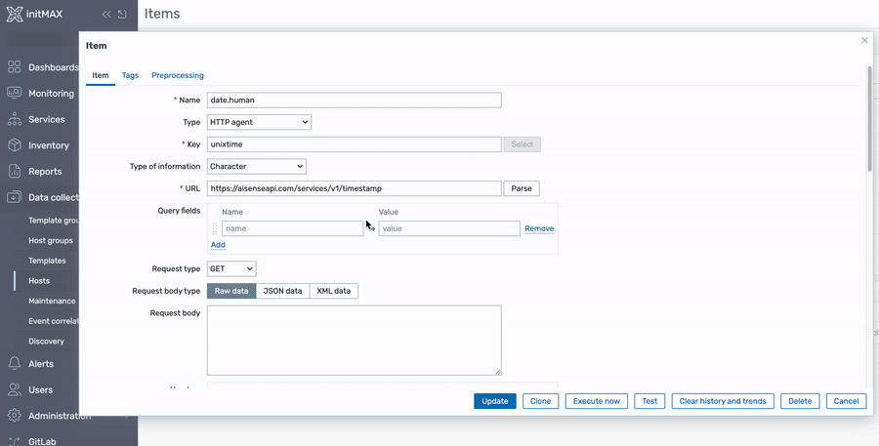This screenshot has height=446, width=879.
Task: Click the Dashboards icon in sidebar
Action: pyautogui.click(x=15, y=67)
